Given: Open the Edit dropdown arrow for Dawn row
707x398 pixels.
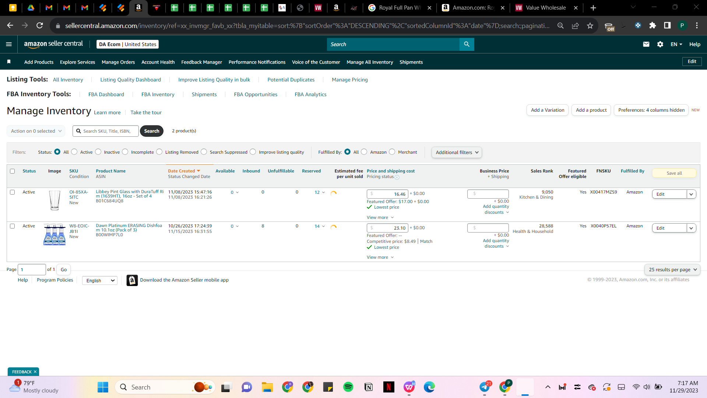Looking at the screenshot, I should [x=691, y=228].
